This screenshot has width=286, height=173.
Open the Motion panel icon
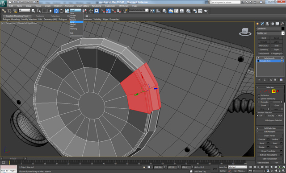[x=273, y=24]
